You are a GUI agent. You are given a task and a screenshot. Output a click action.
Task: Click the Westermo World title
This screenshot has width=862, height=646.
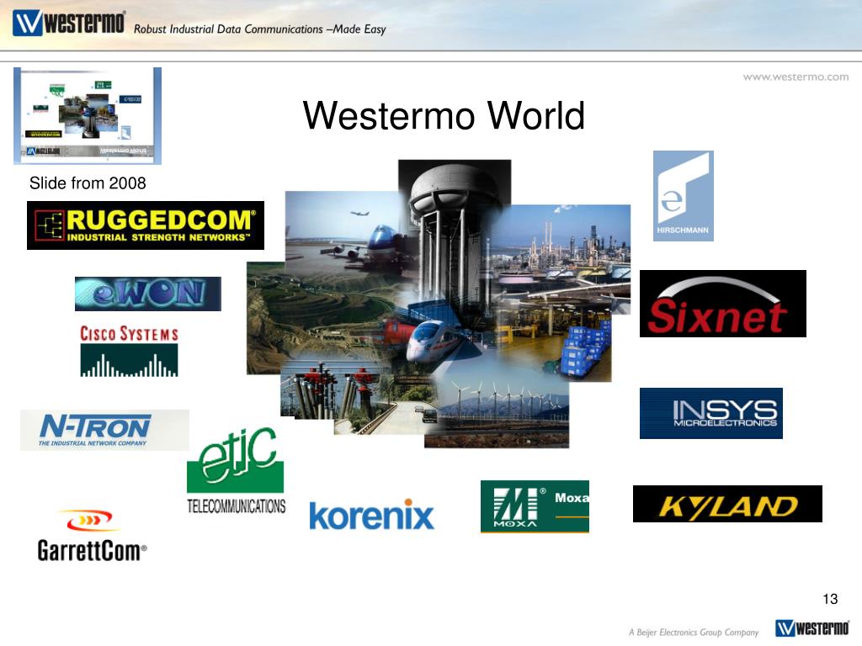[x=444, y=115]
